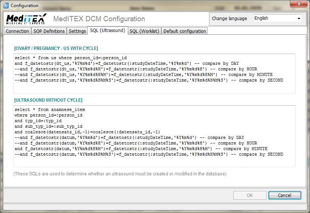Viewport: 310px width, 213px height.
Task: Switch to the SQL (Worklist) tab
Action: point(144,31)
